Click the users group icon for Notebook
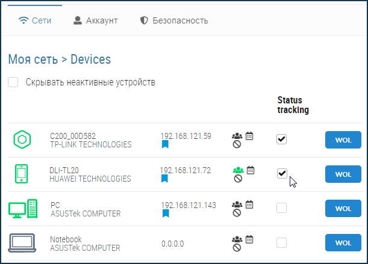Image resolution: width=368 pixels, height=264 pixels. (238, 239)
